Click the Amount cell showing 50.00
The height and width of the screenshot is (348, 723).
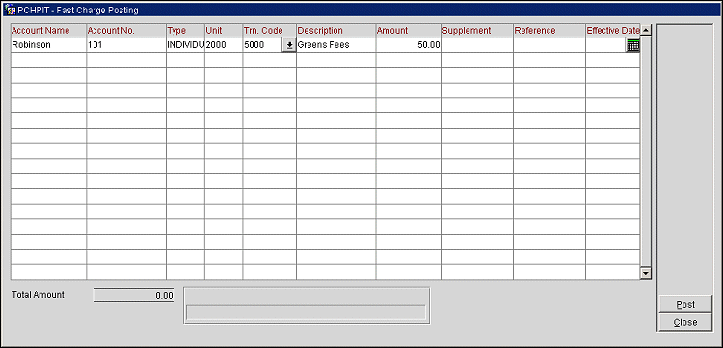tap(408, 45)
